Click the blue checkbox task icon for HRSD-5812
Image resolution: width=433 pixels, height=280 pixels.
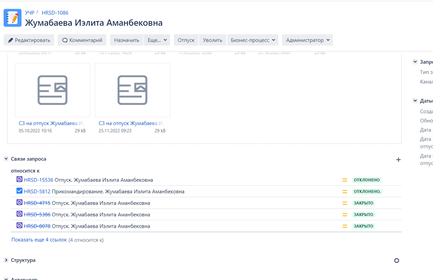coord(20,191)
